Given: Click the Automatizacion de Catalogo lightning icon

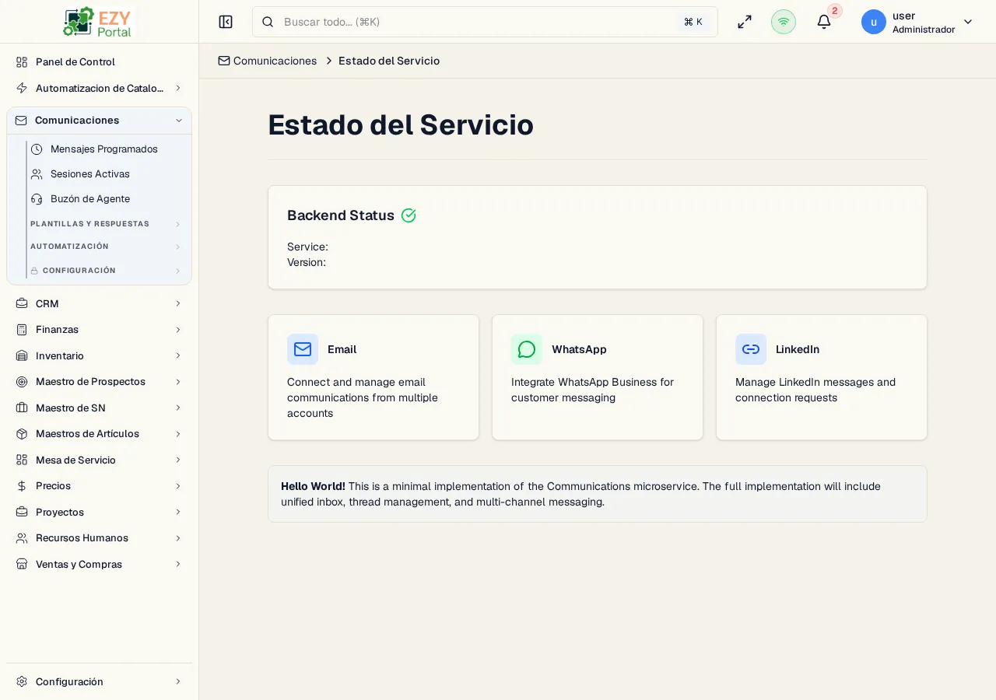Looking at the screenshot, I should [x=22, y=88].
